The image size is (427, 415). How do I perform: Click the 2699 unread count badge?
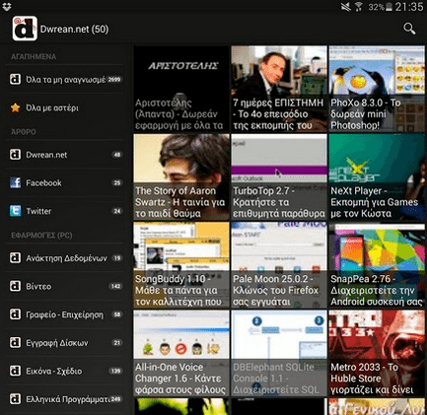coord(114,80)
